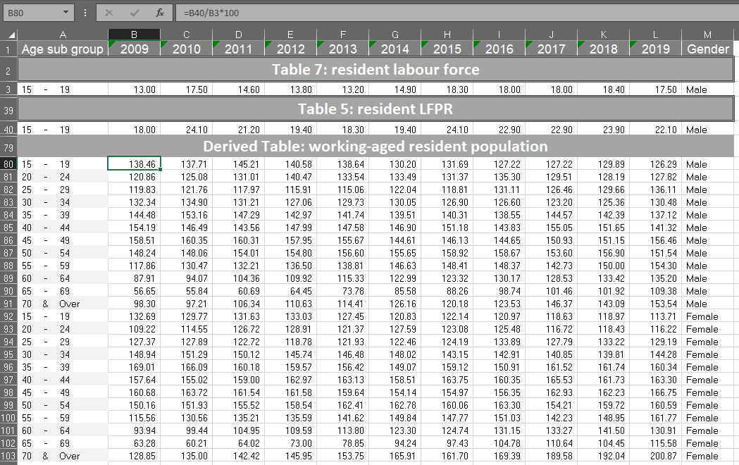Select the 'Age sub group' header cell

[63, 49]
